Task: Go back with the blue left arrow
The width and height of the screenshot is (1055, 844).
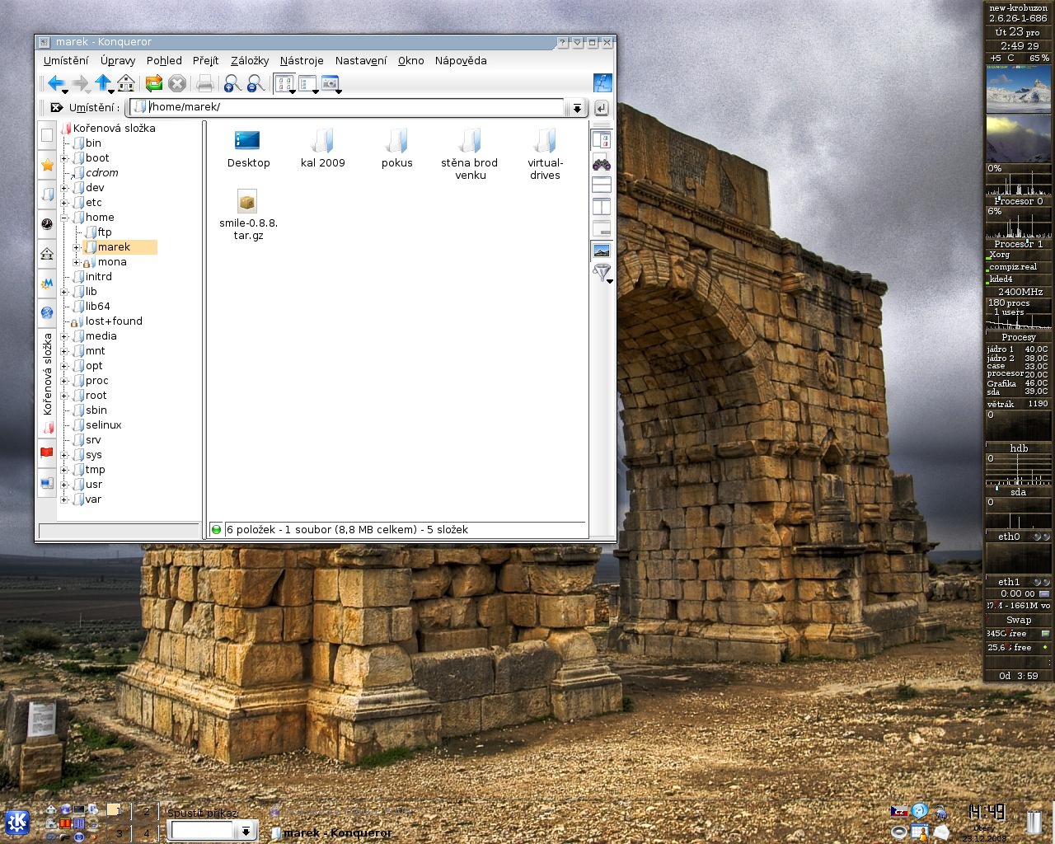Action: tap(56, 83)
